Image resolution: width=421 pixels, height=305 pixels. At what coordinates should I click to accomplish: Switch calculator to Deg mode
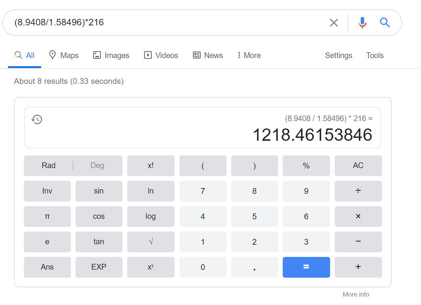pos(97,165)
